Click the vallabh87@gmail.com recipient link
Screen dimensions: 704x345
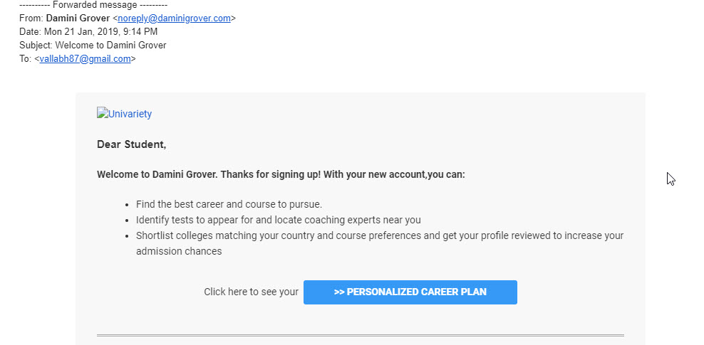click(85, 59)
